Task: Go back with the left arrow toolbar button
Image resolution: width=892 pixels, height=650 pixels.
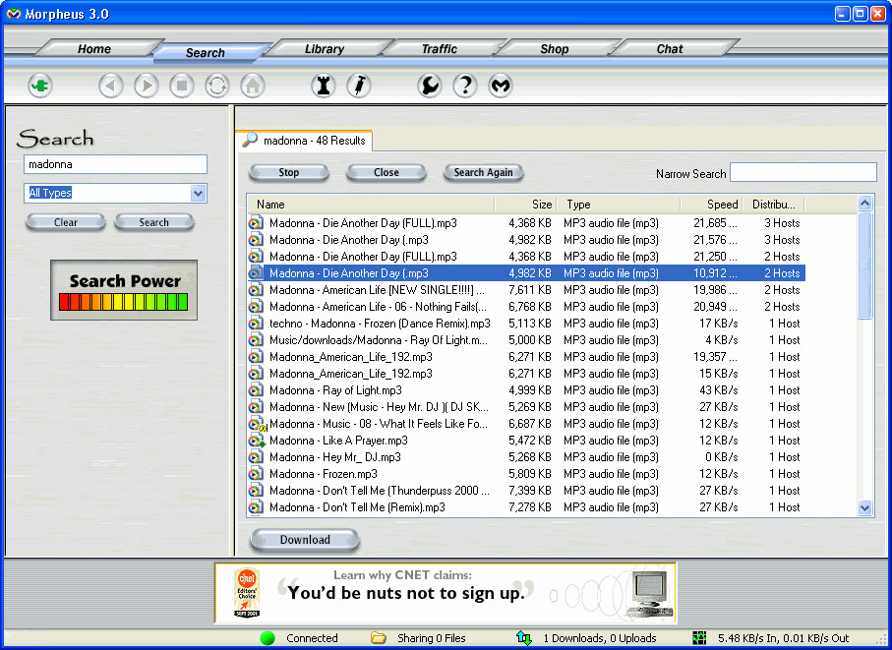Action: pos(111,86)
